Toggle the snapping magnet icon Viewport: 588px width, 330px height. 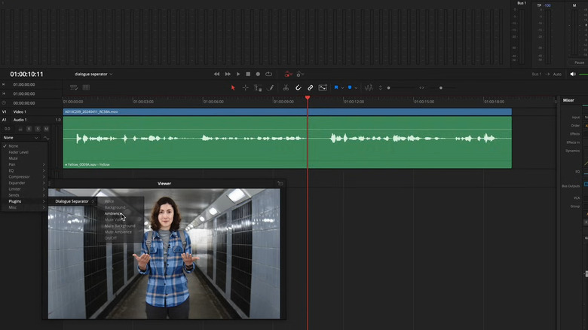click(x=298, y=87)
